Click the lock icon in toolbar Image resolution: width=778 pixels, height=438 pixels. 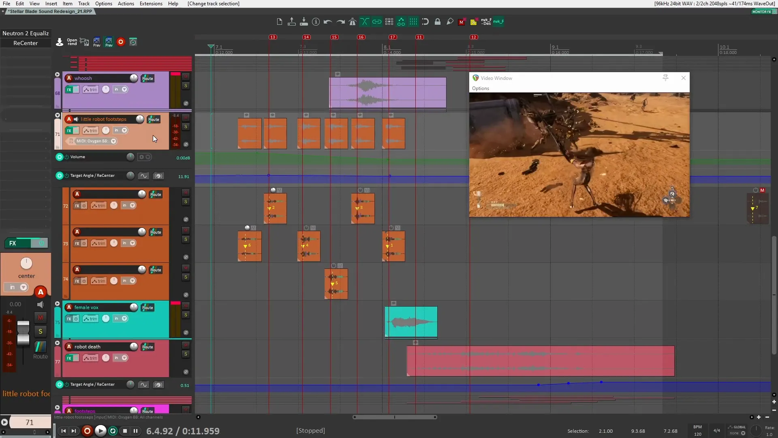click(x=438, y=22)
